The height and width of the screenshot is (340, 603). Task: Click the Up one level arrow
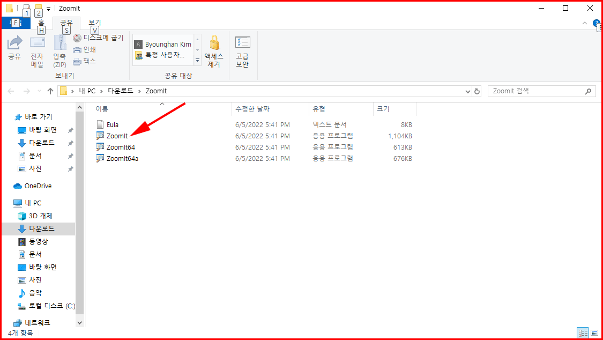(x=50, y=91)
